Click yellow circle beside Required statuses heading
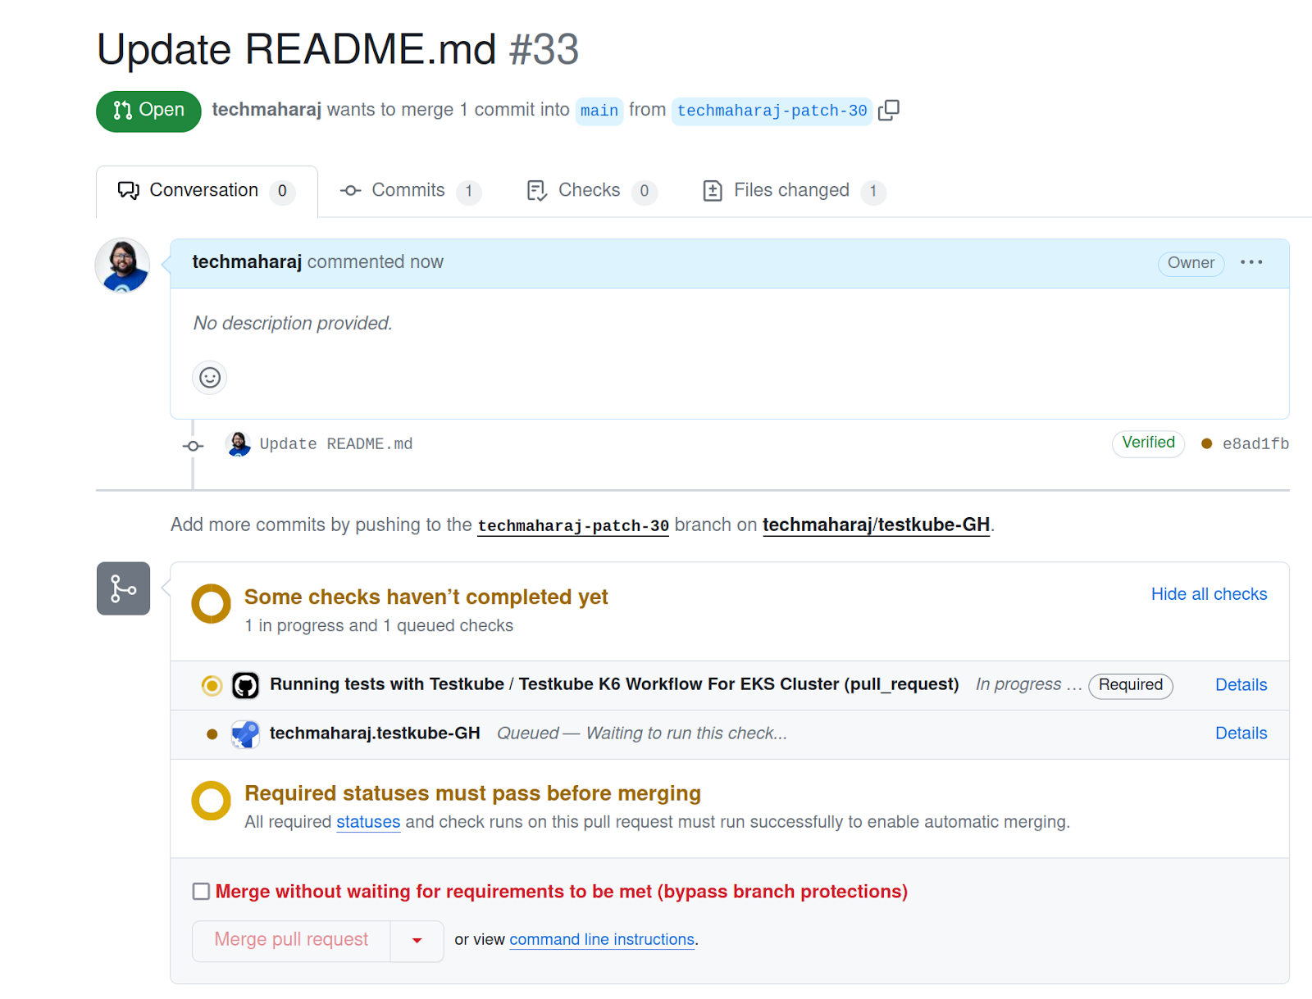 (212, 801)
